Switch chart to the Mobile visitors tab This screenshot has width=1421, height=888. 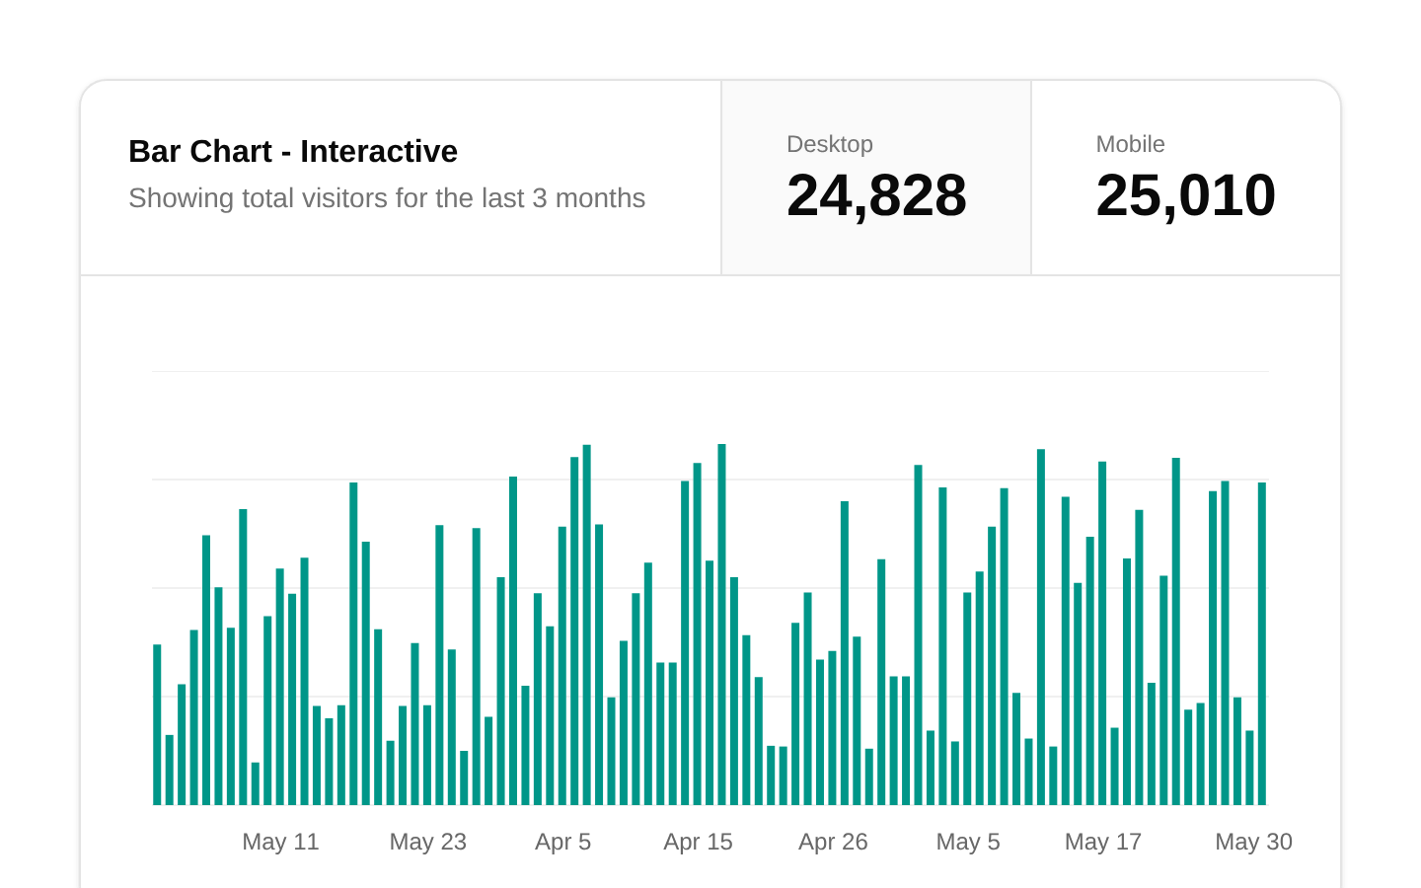[x=1186, y=178]
